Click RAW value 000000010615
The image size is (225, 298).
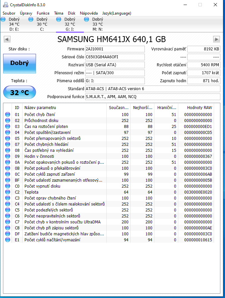[198, 240]
